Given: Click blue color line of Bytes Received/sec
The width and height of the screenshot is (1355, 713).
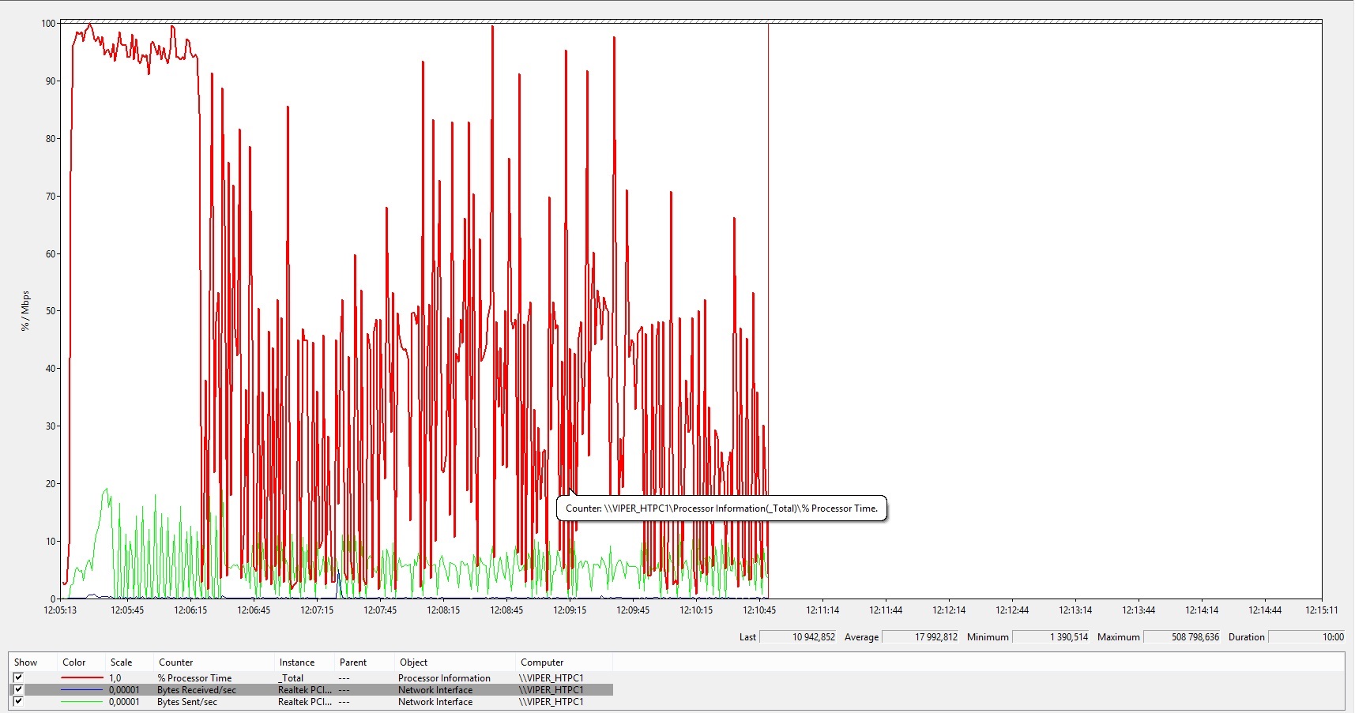Looking at the screenshot, I should (x=82, y=690).
